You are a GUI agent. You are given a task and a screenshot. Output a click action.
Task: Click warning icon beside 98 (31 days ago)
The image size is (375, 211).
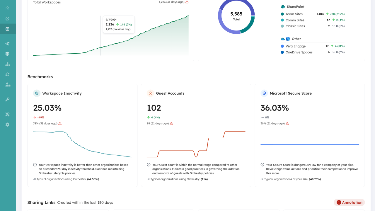[171, 124]
